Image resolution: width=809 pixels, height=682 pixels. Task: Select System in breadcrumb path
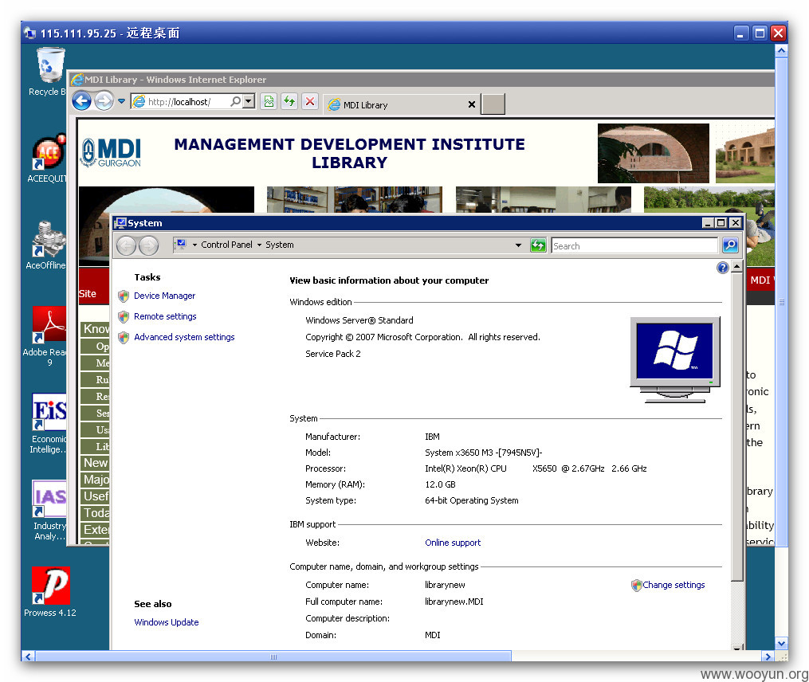280,245
